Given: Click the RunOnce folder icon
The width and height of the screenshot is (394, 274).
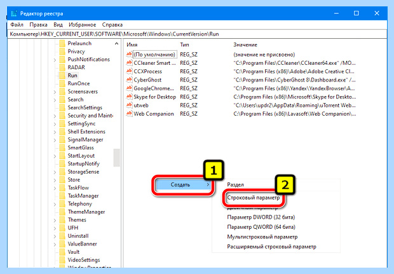Looking at the screenshot, I should tap(62, 83).
